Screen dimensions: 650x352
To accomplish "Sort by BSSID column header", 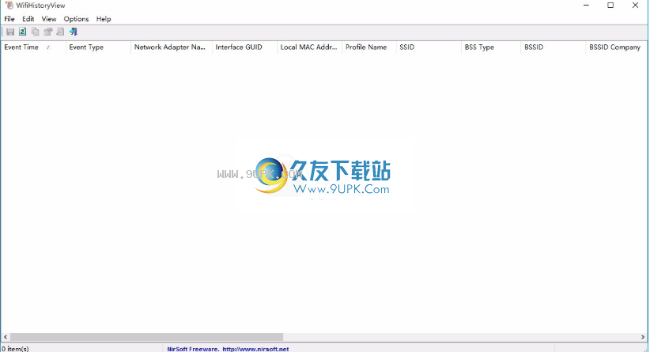I will [x=554, y=47].
